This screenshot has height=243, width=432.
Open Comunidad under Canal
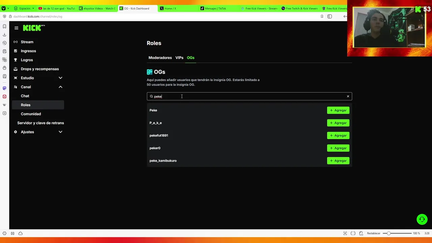(31, 114)
